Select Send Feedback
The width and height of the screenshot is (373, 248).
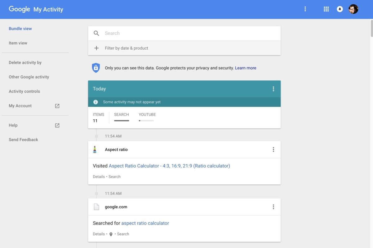pyautogui.click(x=23, y=139)
